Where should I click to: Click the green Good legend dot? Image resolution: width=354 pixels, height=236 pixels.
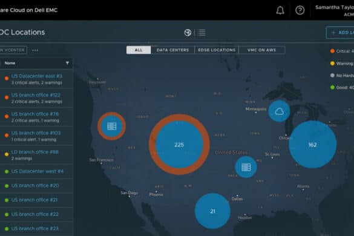click(332, 87)
